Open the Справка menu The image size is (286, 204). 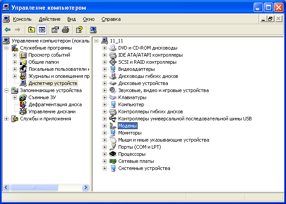click(x=111, y=19)
